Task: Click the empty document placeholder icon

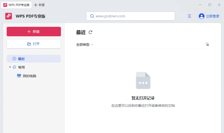Action: tap(143, 80)
